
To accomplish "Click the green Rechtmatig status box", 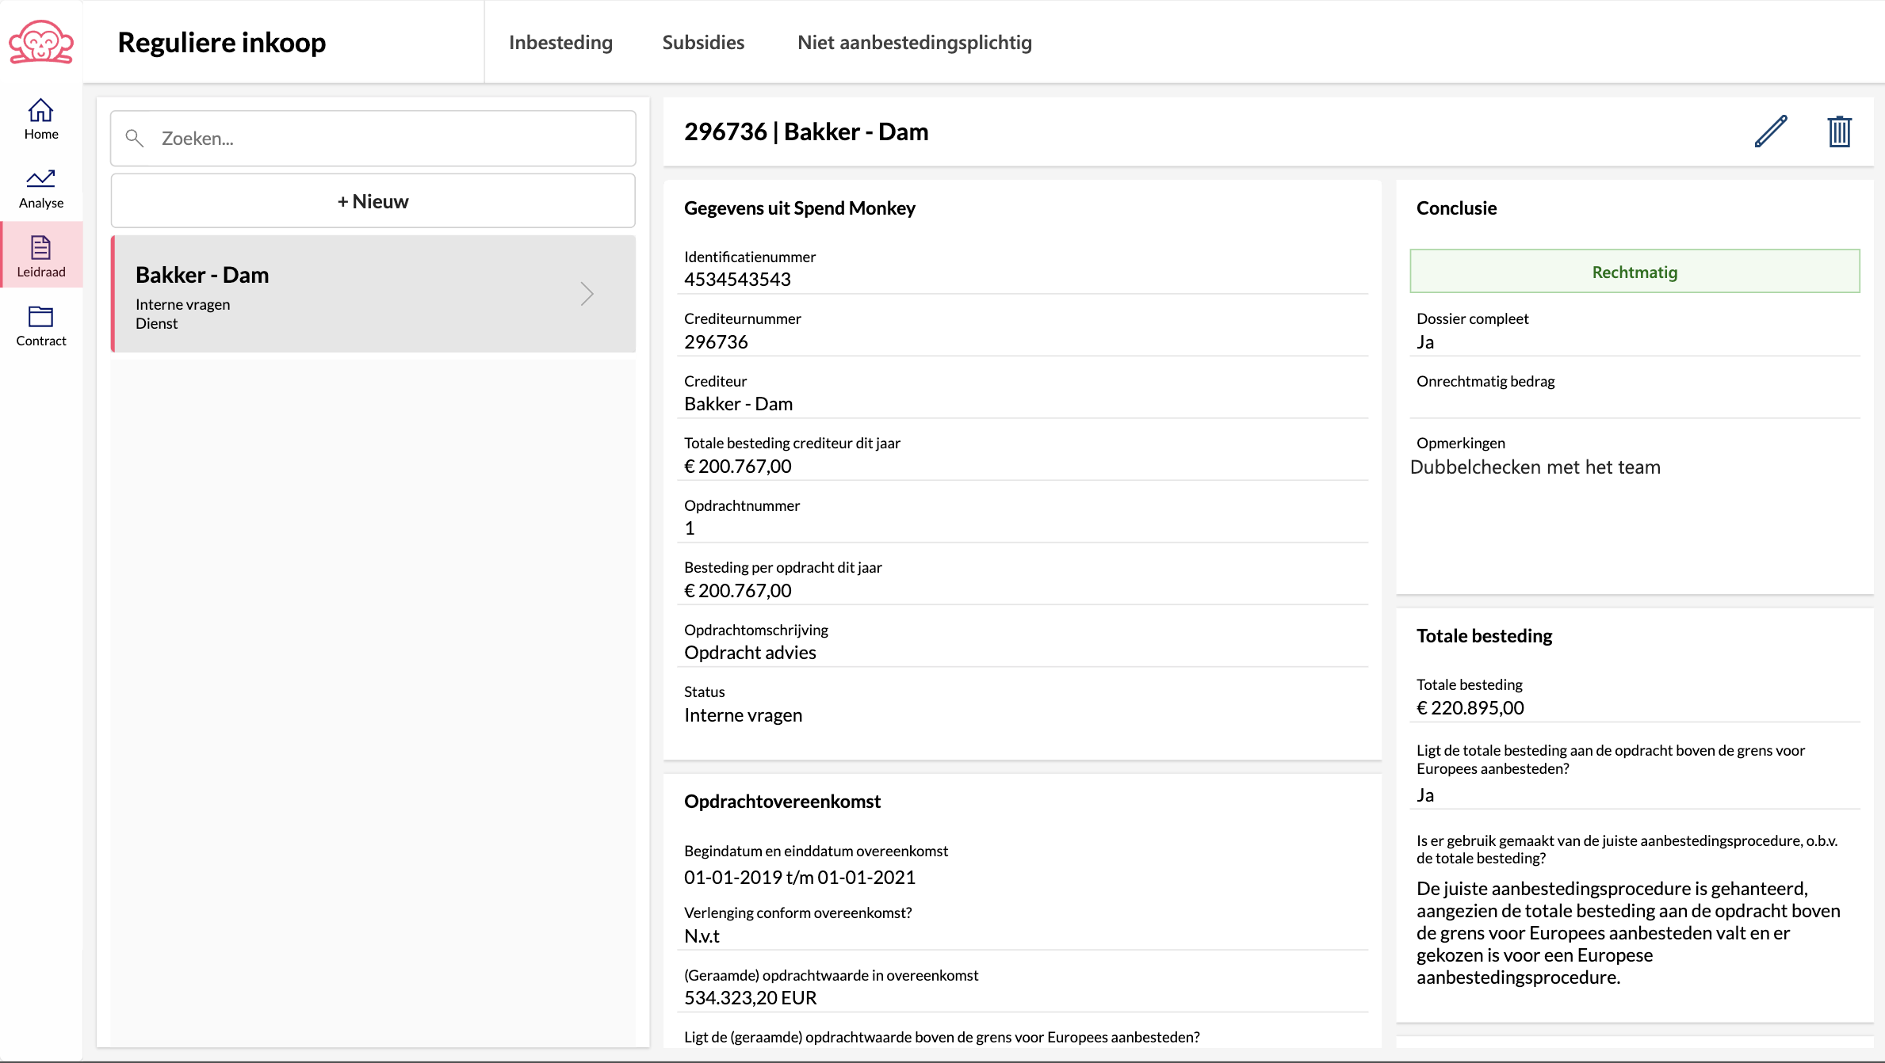I will pyautogui.click(x=1635, y=272).
